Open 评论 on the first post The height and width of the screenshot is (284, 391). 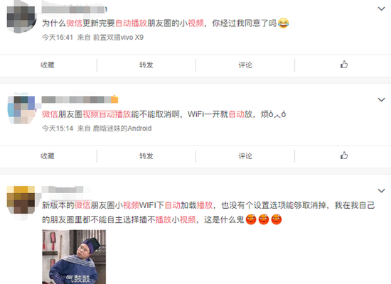click(245, 65)
